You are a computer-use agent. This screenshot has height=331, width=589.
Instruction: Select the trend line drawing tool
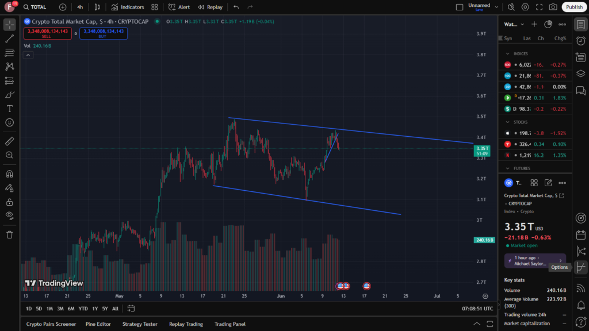9,39
